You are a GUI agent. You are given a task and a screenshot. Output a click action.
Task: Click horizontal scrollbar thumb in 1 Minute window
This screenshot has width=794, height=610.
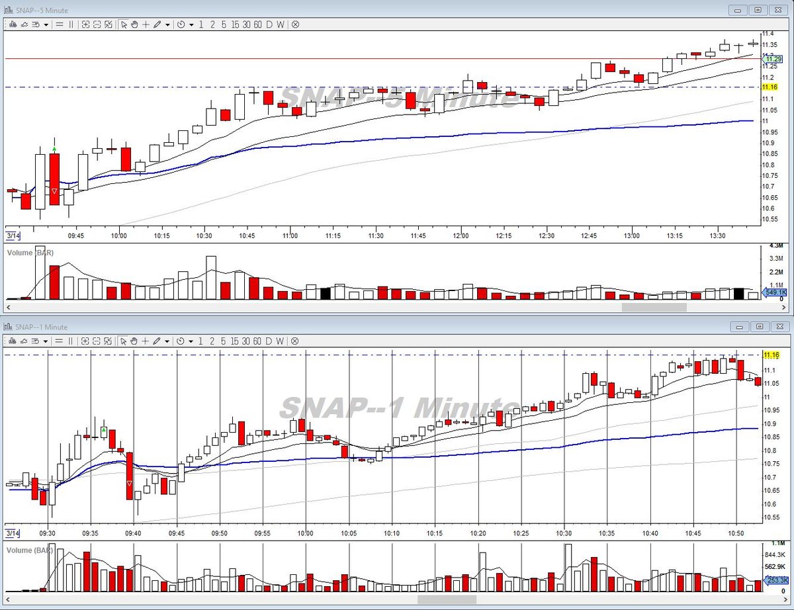(x=447, y=599)
